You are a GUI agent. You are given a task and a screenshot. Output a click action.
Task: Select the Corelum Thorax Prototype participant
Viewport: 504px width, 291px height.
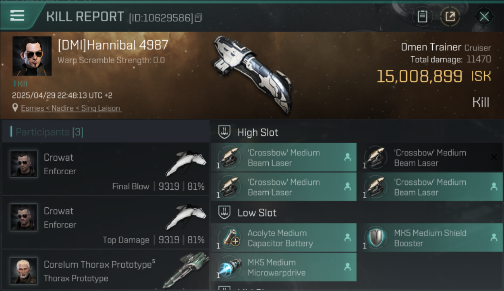pyautogui.click(x=105, y=270)
